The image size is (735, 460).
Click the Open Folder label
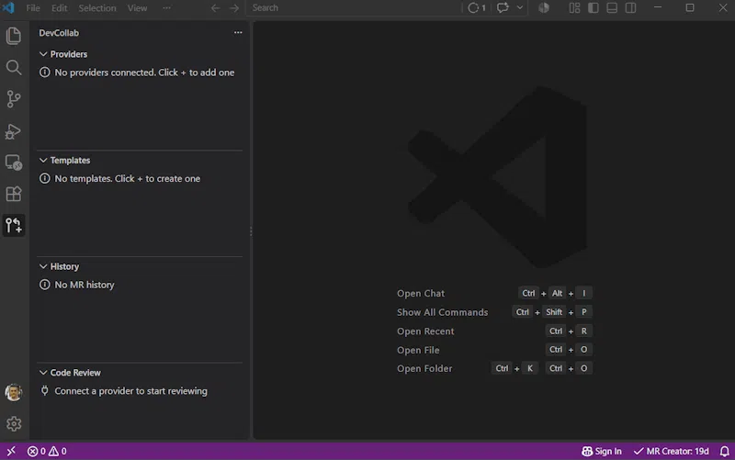point(424,369)
